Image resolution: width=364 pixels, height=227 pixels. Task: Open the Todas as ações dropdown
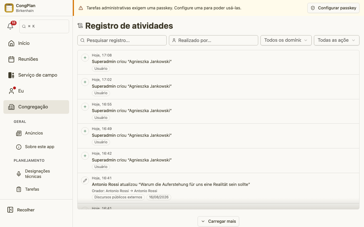tap(337, 40)
